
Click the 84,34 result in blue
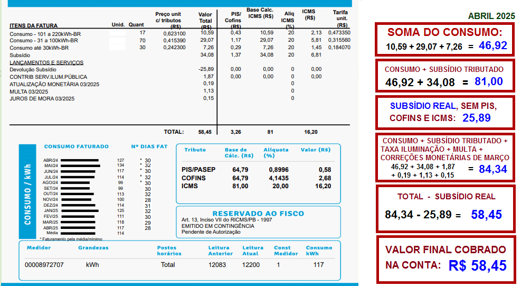(493, 169)
